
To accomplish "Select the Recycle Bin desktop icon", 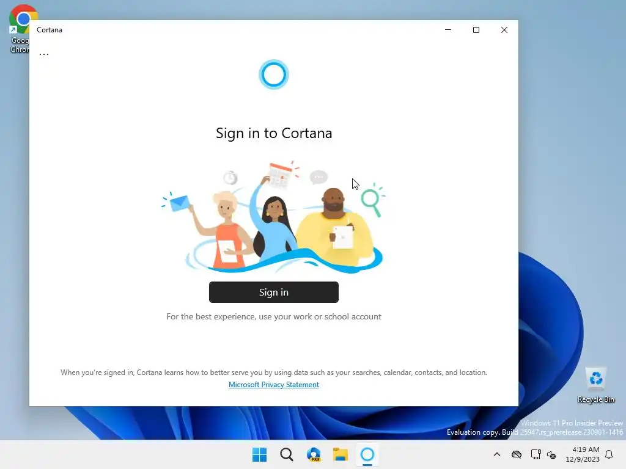I will (x=596, y=385).
